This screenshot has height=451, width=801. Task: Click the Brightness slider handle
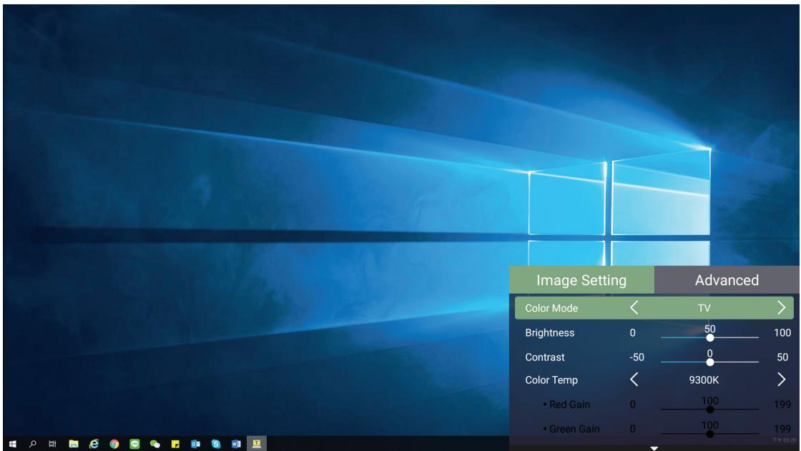(709, 337)
